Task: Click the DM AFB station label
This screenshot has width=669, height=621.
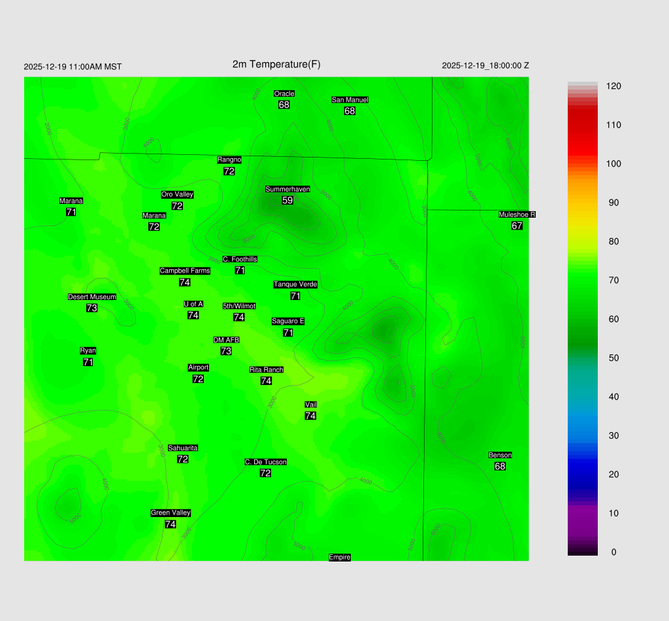Action: click(x=226, y=340)
